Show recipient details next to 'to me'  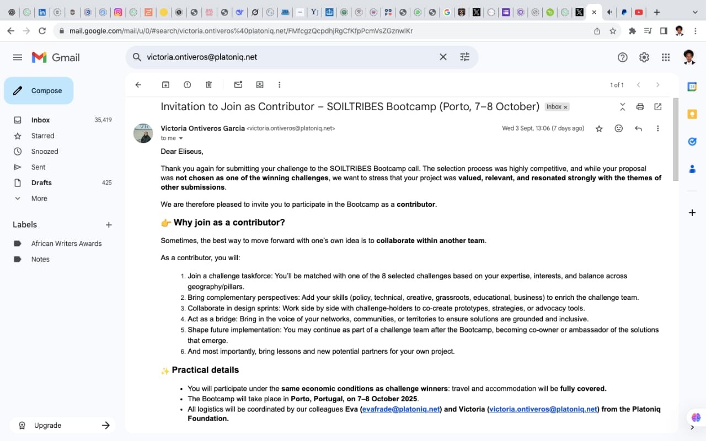pyautogui.click(x=181, y=138)
